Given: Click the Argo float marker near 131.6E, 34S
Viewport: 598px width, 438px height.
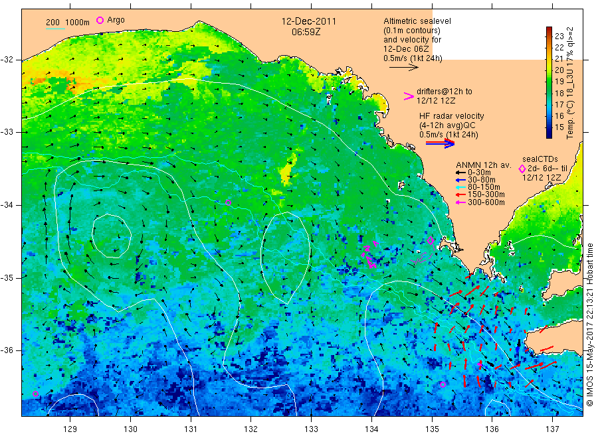Looking at the screenshot, I should tap(228, 202).
